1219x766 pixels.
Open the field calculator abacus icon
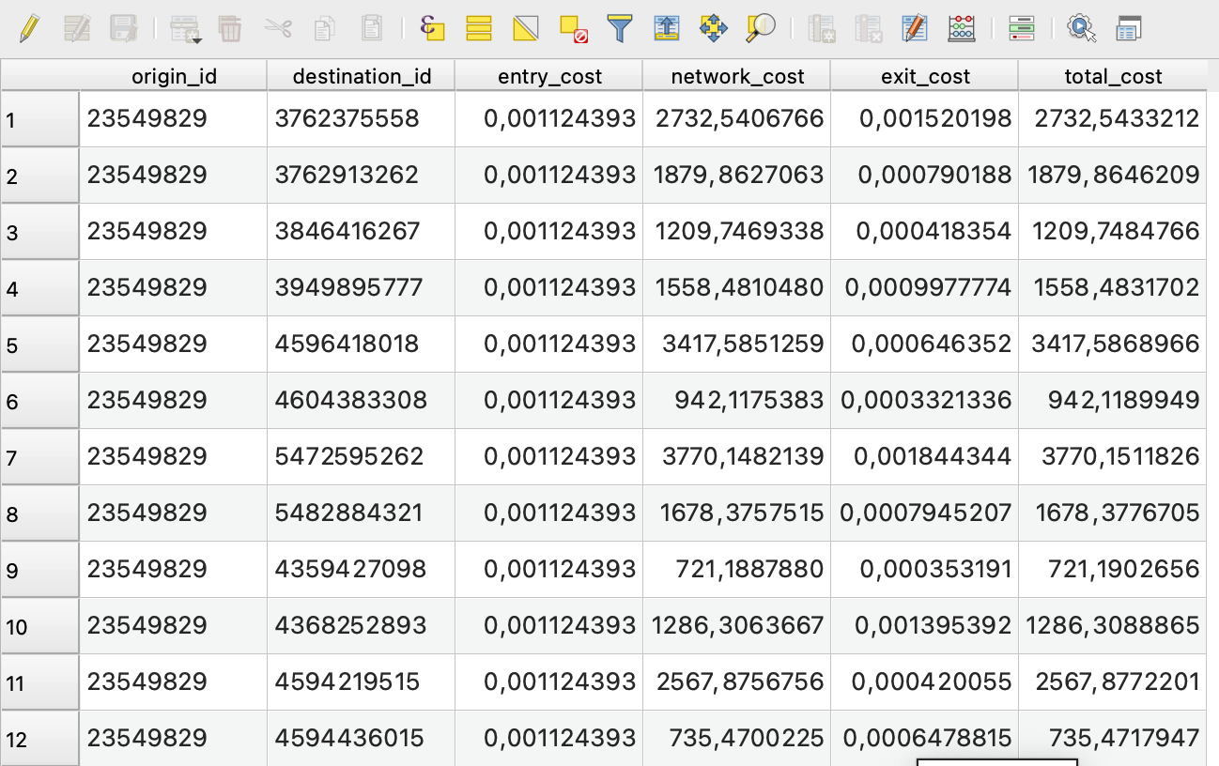coord(962,29)
